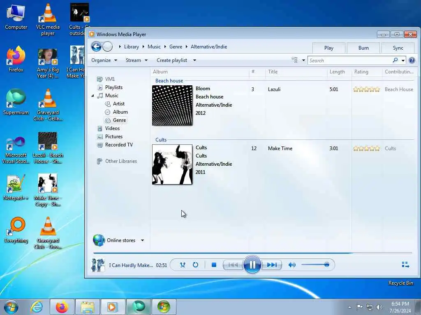Select the Everything desktop shortcut
The width and height of the screenshot is (421, 315).
16,230
